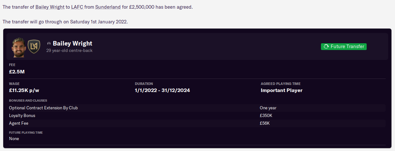Select the Agent Fee row
The height and width of the screenshot is (151, 395).
pos(197,123)
